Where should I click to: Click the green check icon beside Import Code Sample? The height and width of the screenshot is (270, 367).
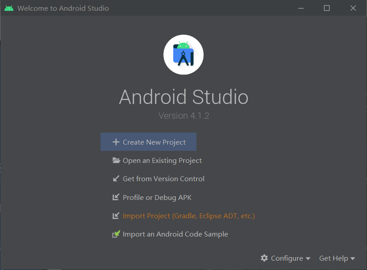pyautogui.click(x=116, y=234)
